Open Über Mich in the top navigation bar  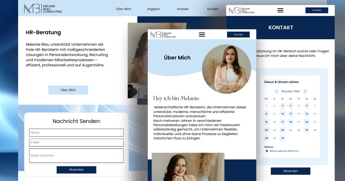pos(123,9)
